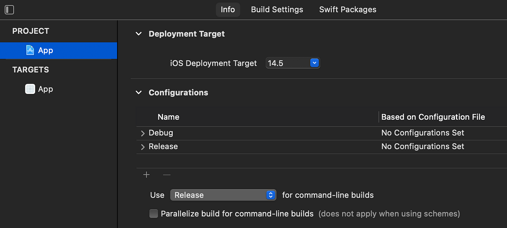Select the Info tab
The image size is (507, 228).
tap(228, 10)
